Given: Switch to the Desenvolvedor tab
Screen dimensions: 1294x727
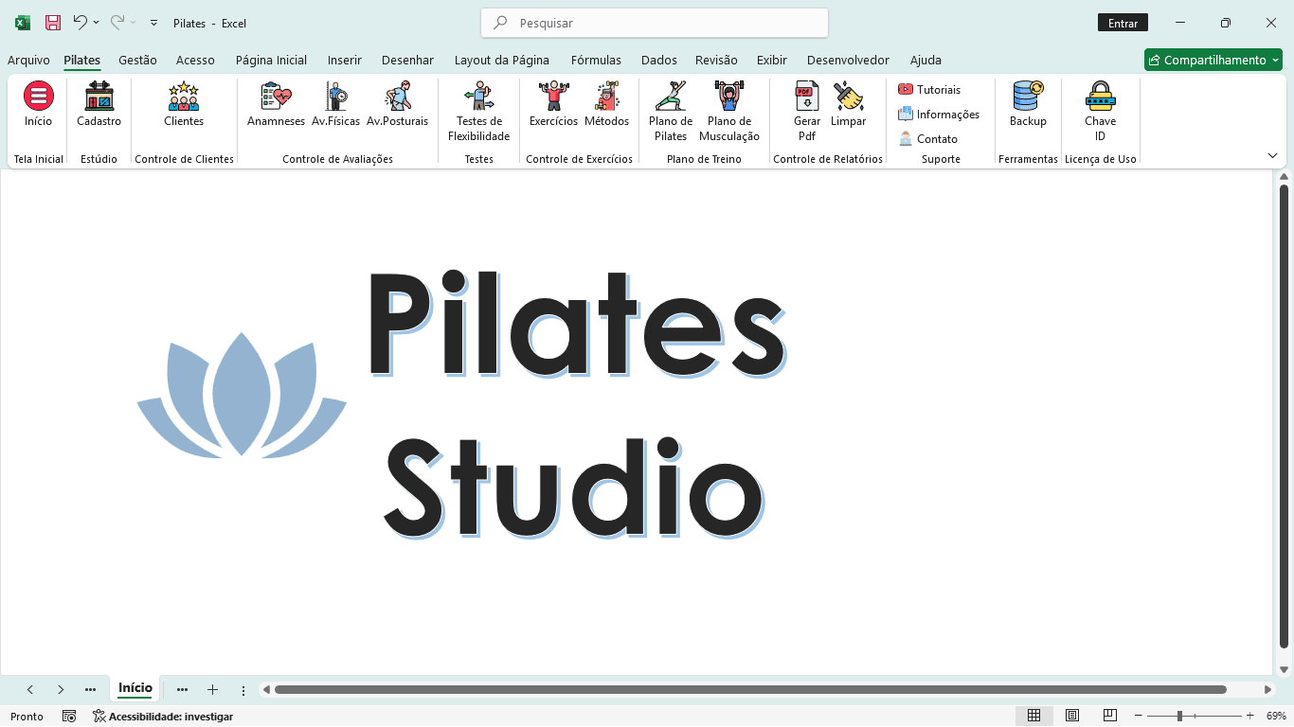Looking at the screenshot, I should click(x=848, y=60).
